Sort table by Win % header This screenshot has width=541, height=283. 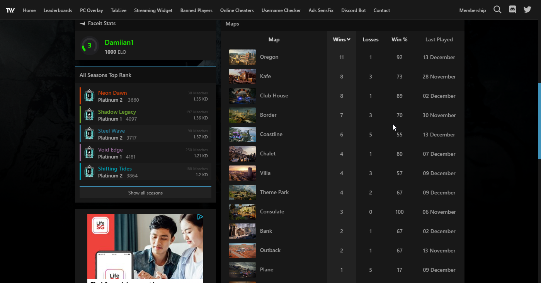399,39
